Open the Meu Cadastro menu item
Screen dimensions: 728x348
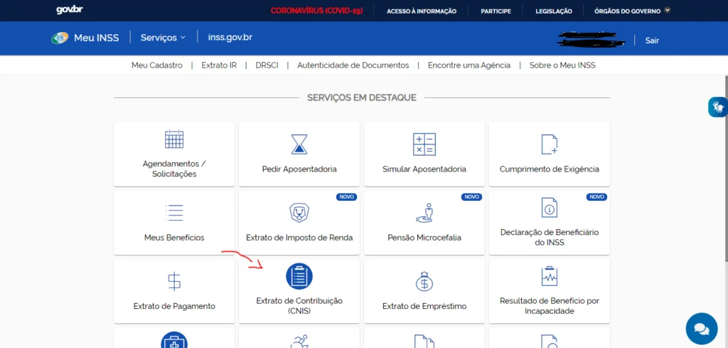157,65
